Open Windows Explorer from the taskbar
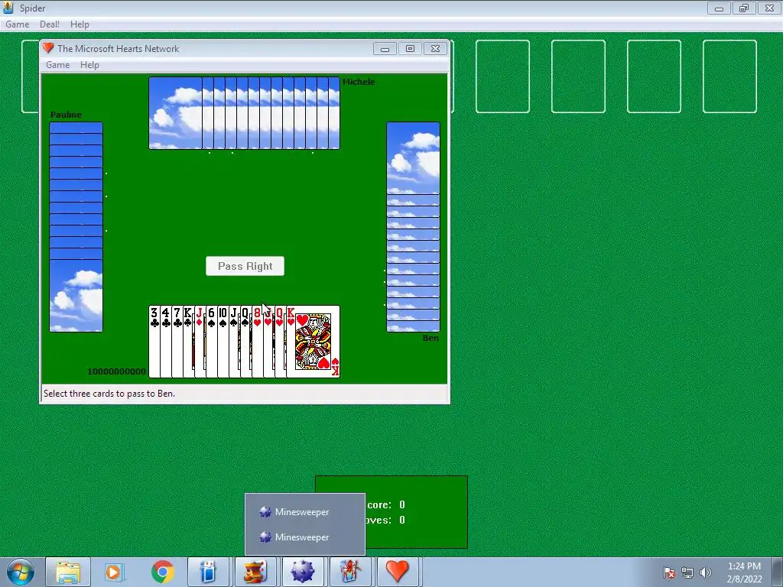 tap(68, 572)
